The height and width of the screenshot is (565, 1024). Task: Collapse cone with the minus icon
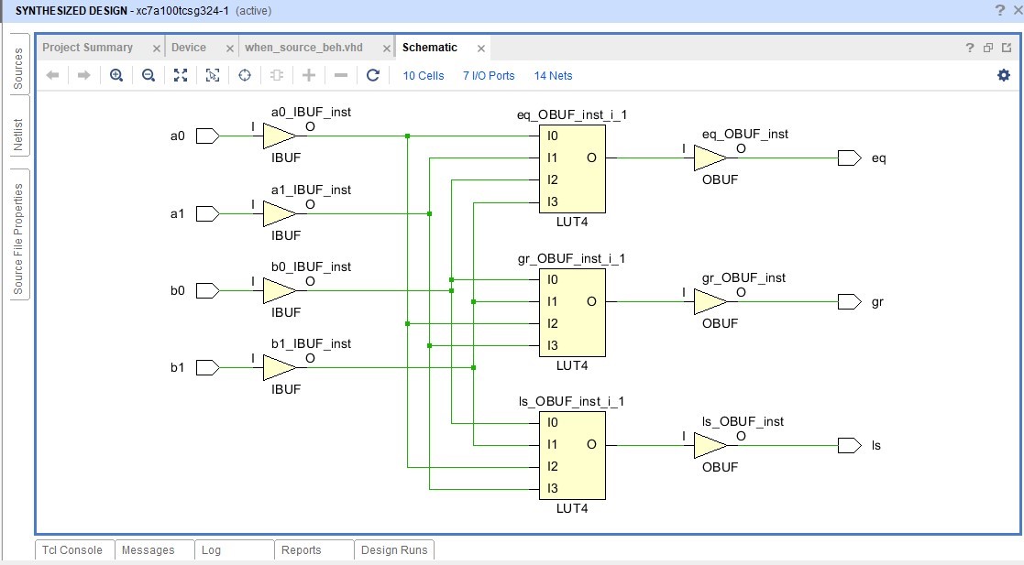(339, 75)
